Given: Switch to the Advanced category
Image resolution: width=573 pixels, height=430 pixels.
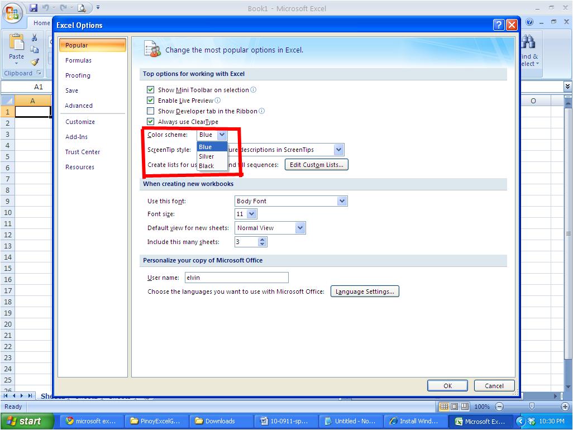Looking at the screenshot, I should tap(79, 106).
